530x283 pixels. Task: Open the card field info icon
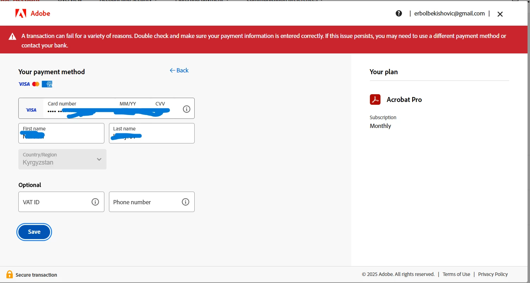[x=187, y=109]
